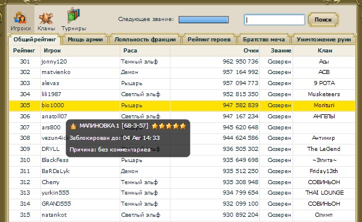Select player jonny120
Viewport: 362px width, 222px height.
pyautogui.click(x=54, y=62)
